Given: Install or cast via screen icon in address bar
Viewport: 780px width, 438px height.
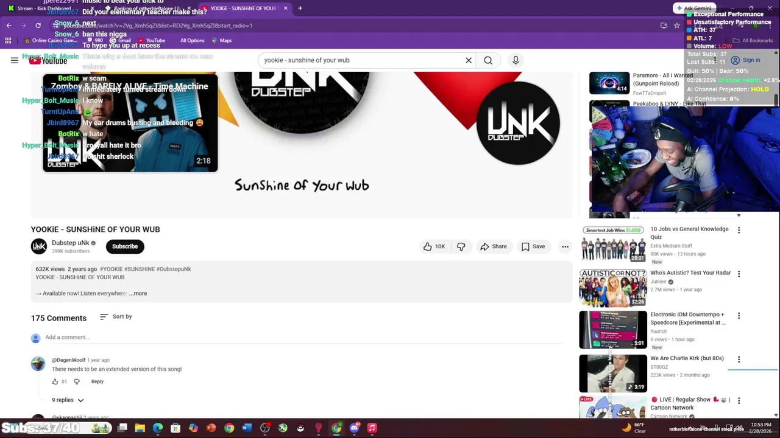Looking at the screenshot, I should click(664, 26).
